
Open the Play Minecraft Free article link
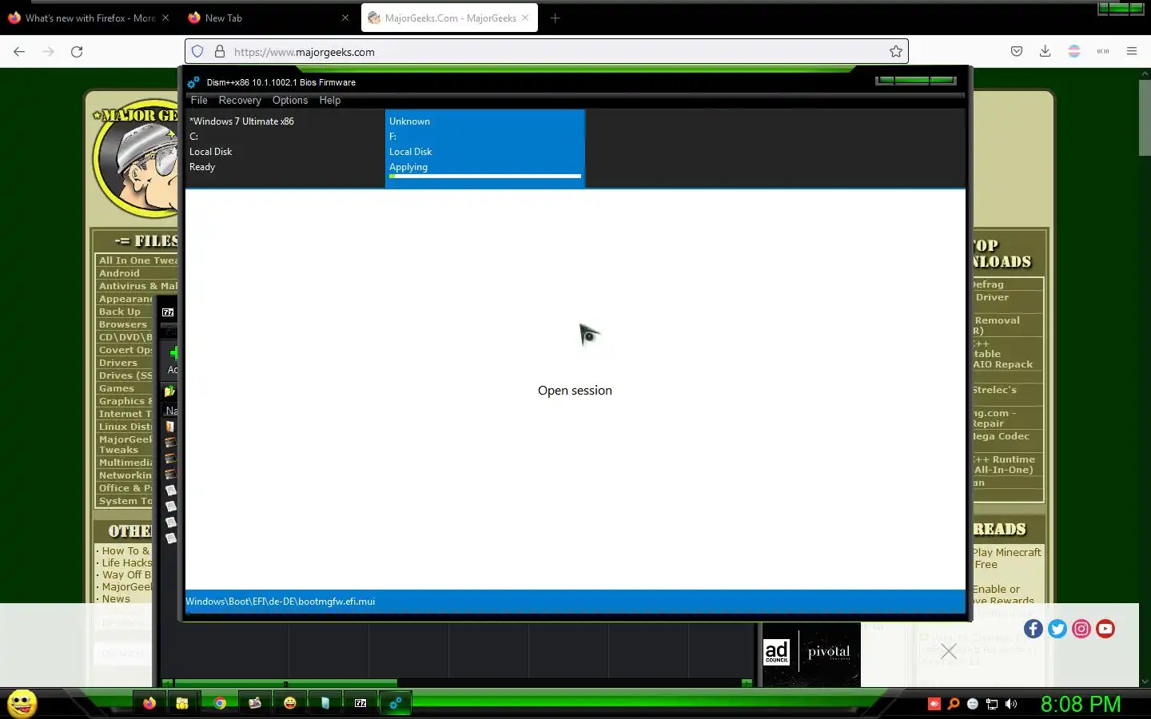coord(1007,558)
